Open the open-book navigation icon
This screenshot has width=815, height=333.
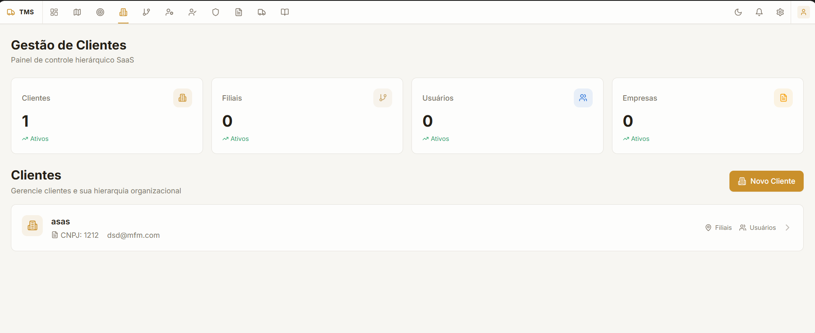pyautogui.click(x=285, y=12)
